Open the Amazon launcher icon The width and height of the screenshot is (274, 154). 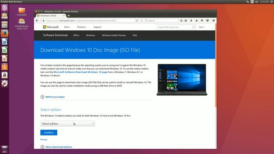(5, 75)
